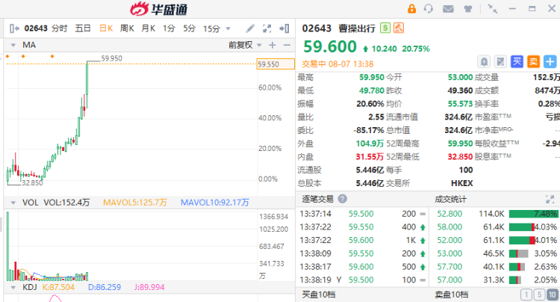Zoom in chart with plus button

272,45
